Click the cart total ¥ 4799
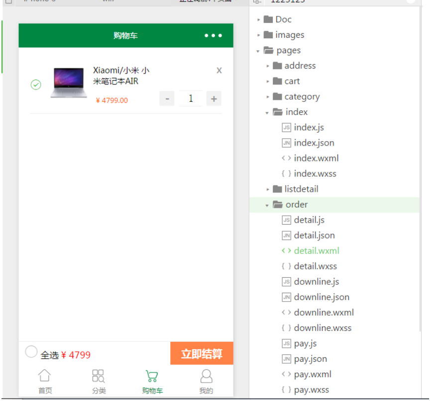The width and height of the screenshot is (447, 401). pos(76,355)
